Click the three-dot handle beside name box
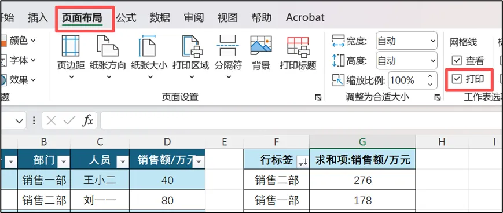This screenshot has width=503, height=213. [34, 120]
